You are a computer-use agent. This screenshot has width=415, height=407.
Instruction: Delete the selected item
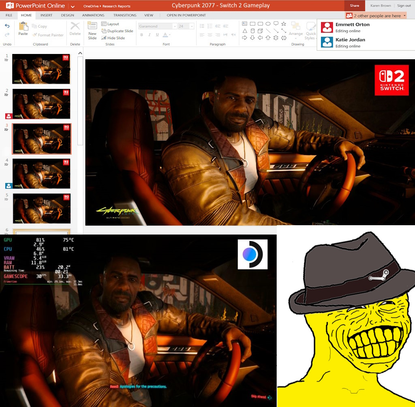pyautogui.click(x=75, y=29)
